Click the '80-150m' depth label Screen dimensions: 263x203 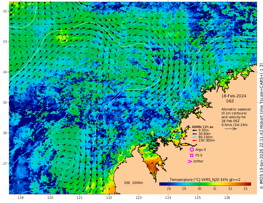click(x=206, y=137)
